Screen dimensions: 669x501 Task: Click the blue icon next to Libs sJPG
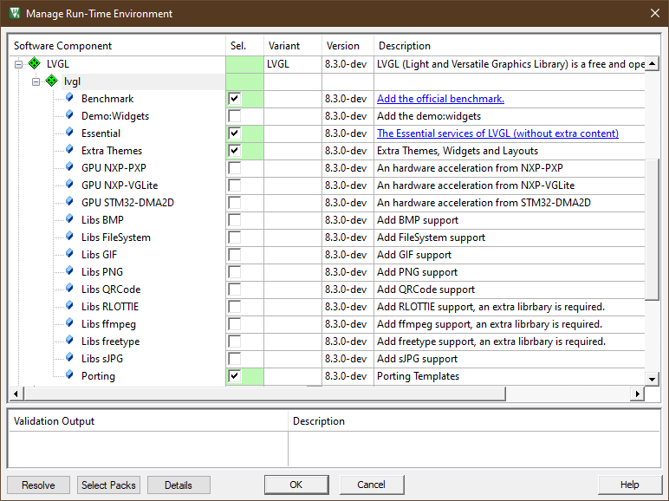click(69, 358)
